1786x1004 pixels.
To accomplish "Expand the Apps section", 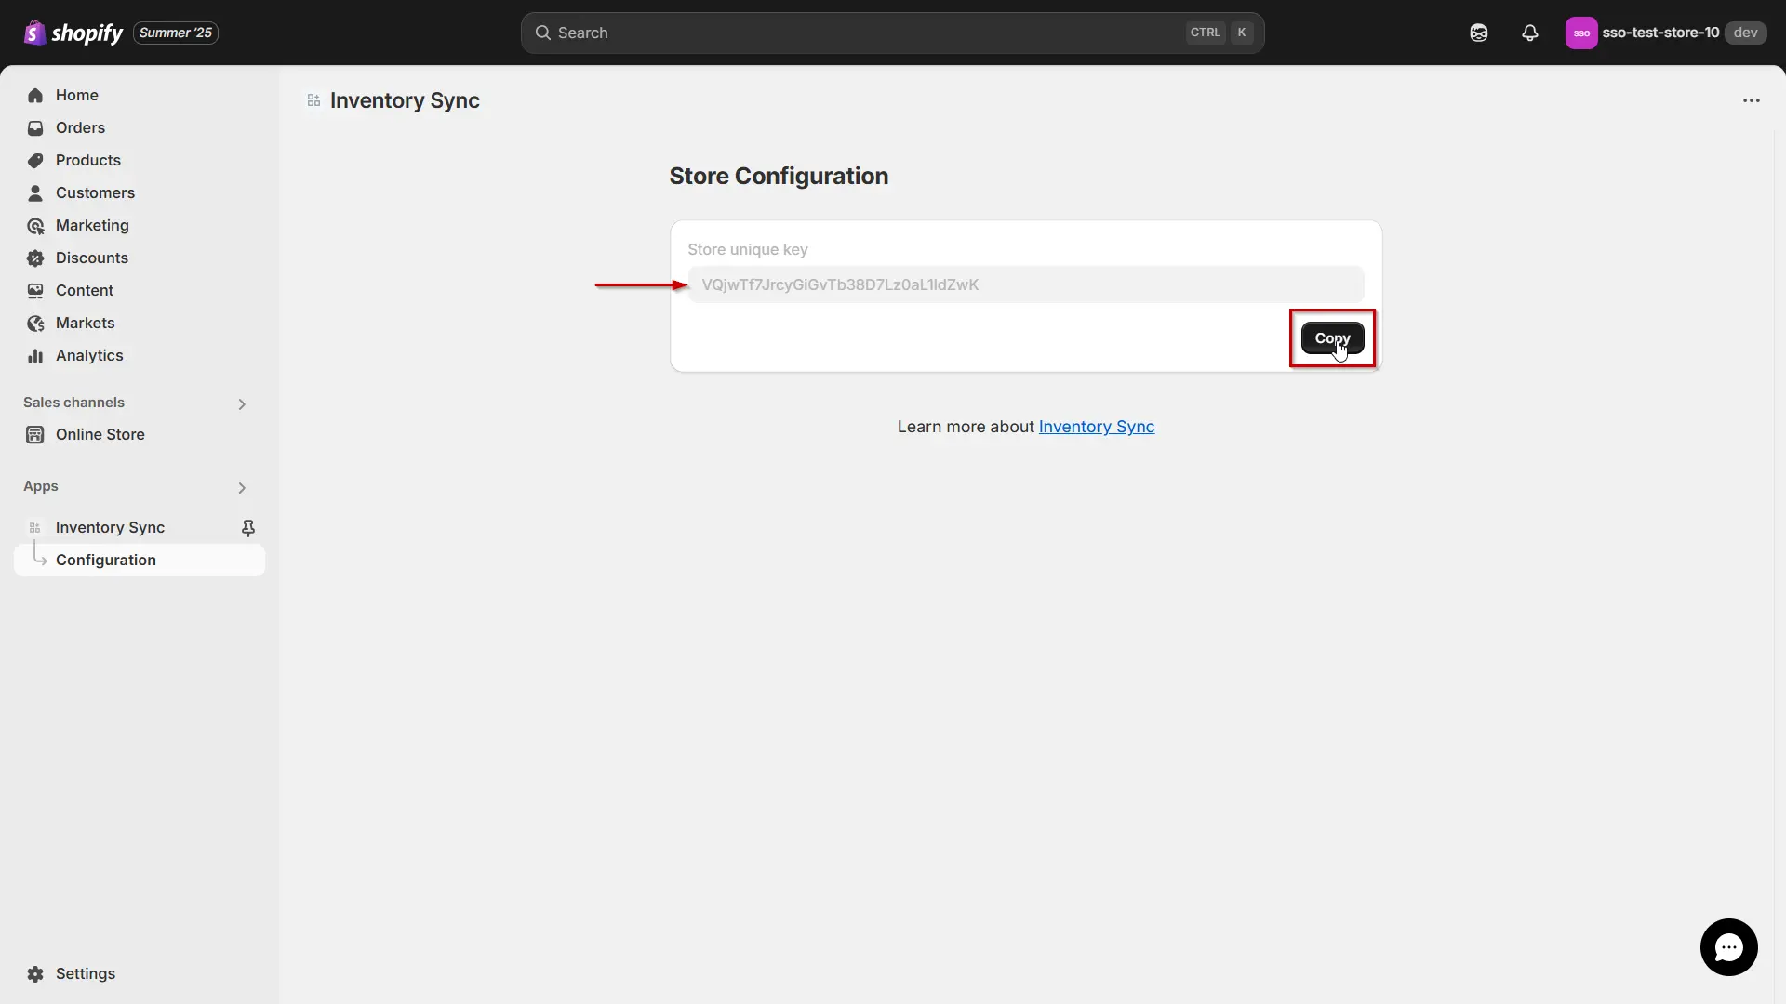I will tap(242, 487).
